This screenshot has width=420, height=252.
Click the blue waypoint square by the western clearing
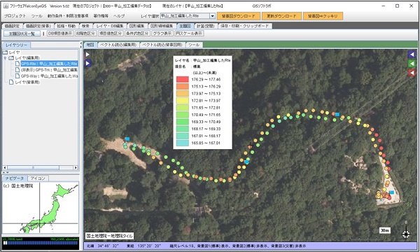coord(127,139)
